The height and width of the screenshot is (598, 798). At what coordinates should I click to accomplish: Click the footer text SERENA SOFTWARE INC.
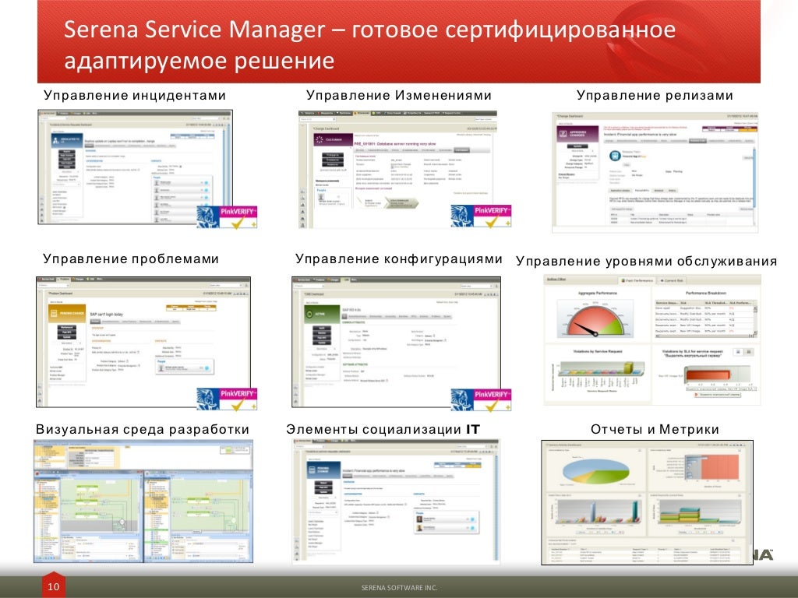click(x=399, y=587)
